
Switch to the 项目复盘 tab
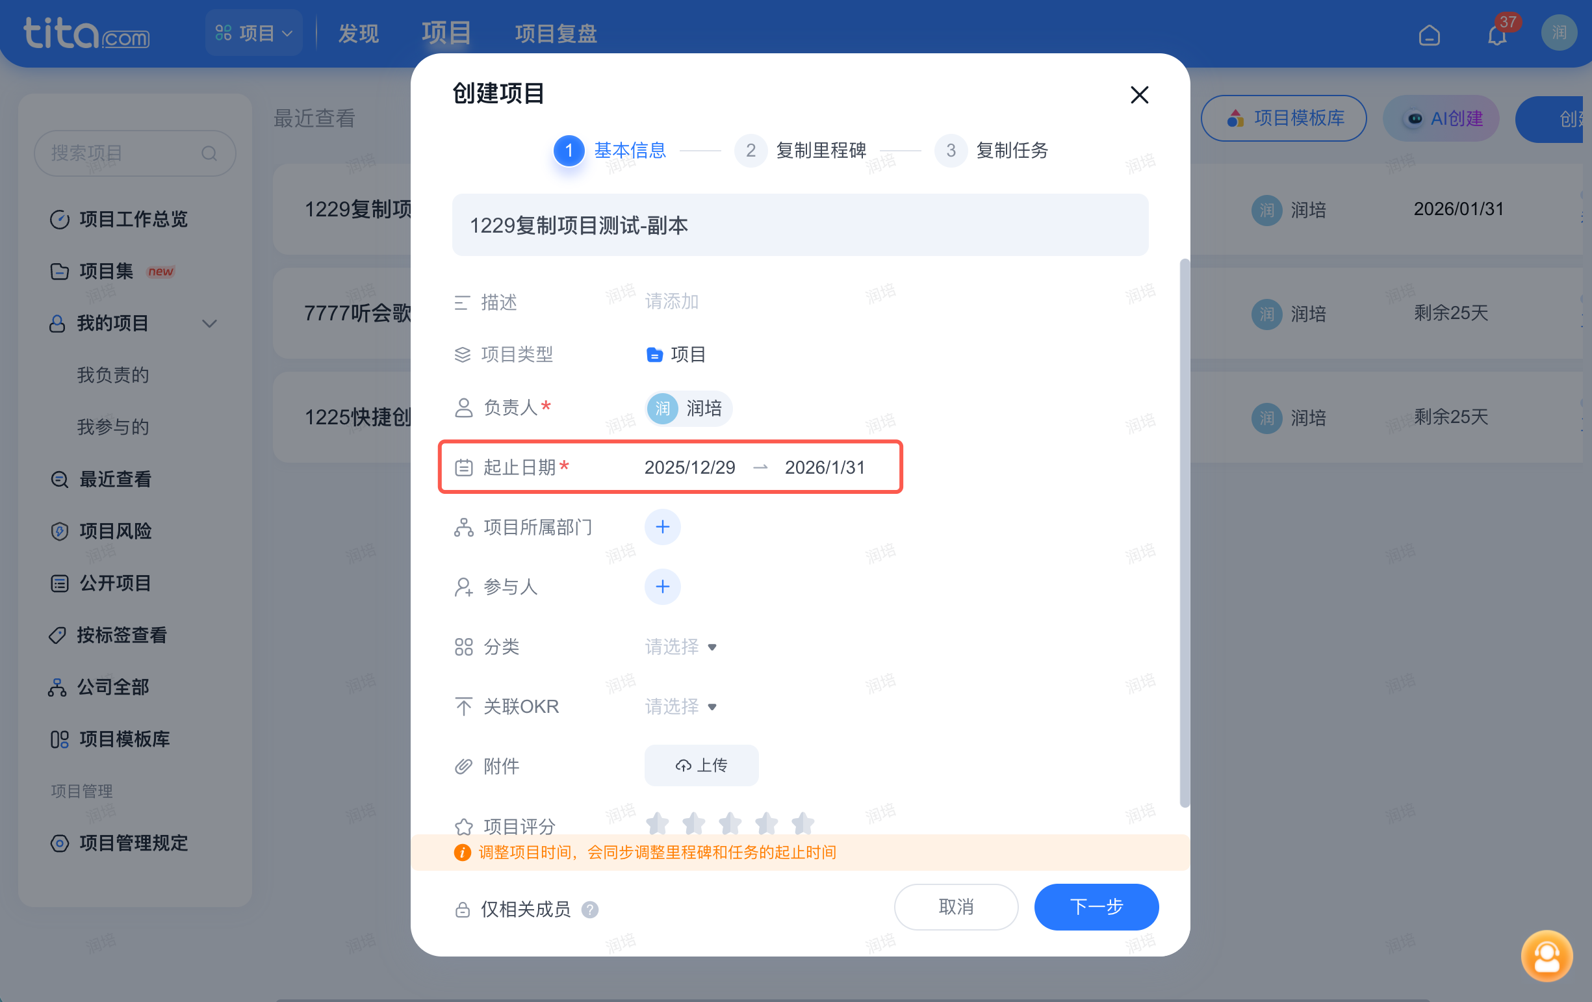(x=556, y=33)
